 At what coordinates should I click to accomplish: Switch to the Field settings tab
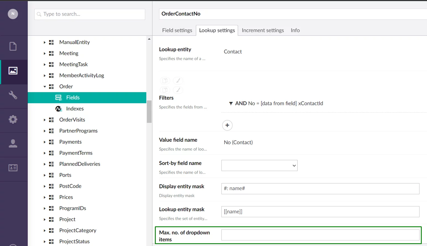[x=177, y=30]
